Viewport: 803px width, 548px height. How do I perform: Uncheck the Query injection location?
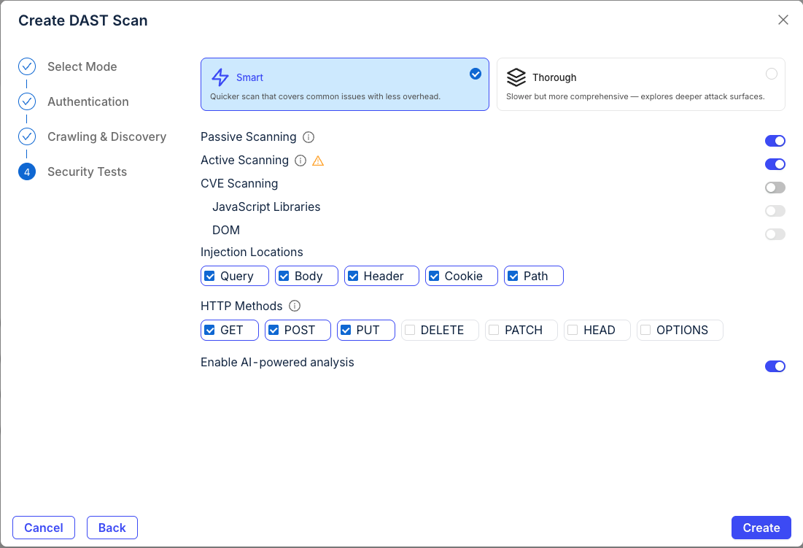click(211, 276)
